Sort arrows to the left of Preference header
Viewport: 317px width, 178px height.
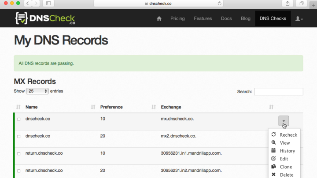pyautogui.click(x=93, y=107)
